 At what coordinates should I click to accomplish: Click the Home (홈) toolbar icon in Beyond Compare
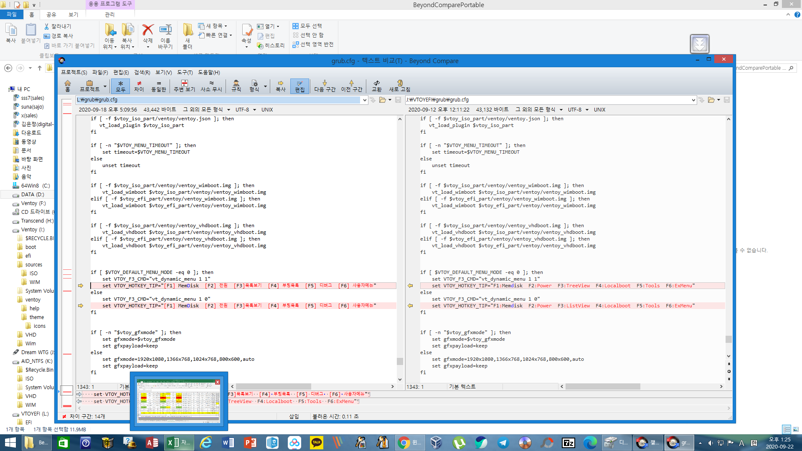tap(68, 86)
